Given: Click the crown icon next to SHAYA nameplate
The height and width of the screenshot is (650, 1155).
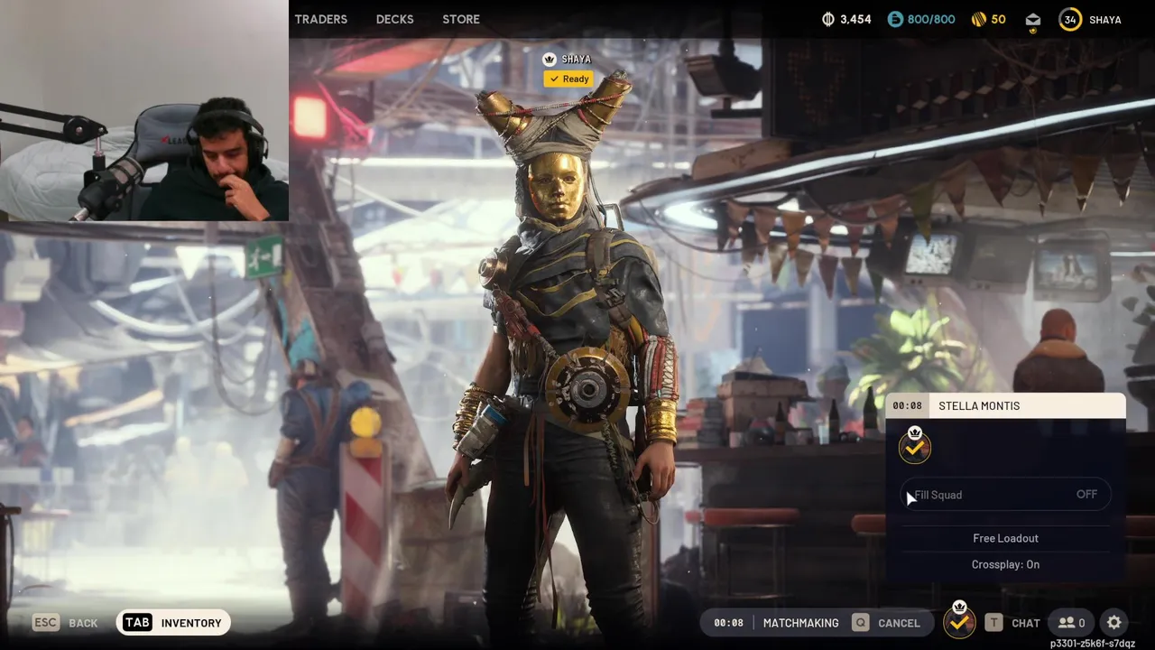Looking at the screenshot, I should point(549,60).
